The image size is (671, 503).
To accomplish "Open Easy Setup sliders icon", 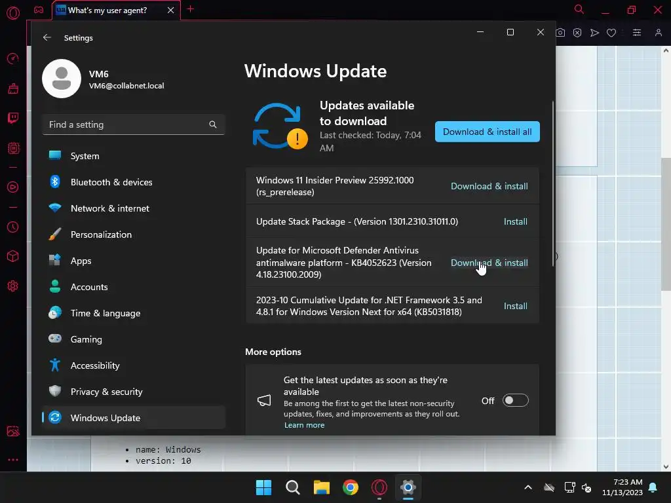I will pos(637,33).
